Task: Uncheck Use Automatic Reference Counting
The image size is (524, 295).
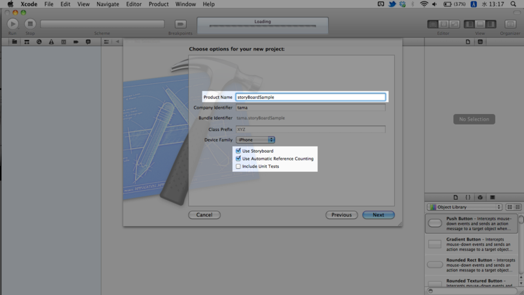Action: [238, 159]
